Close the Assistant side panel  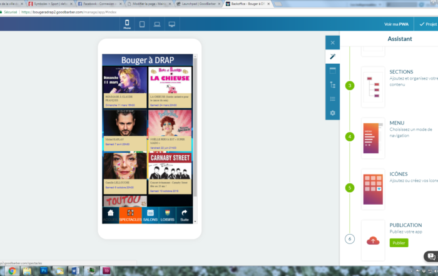332,43
